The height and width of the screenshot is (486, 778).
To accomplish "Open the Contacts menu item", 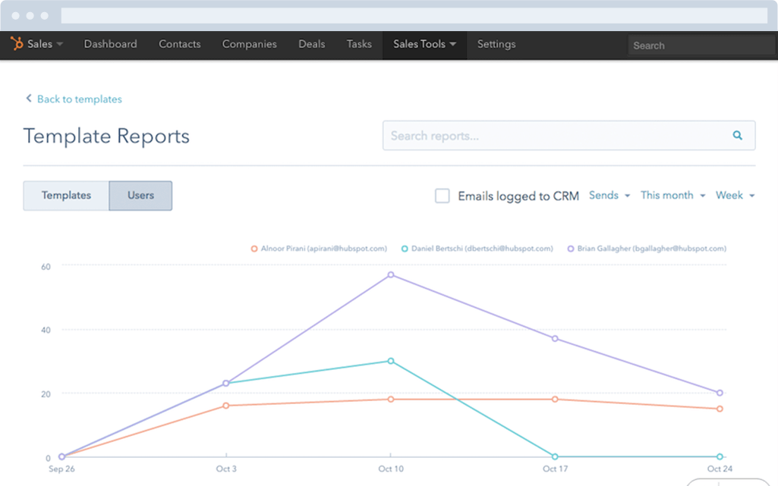I will [179, 44].
